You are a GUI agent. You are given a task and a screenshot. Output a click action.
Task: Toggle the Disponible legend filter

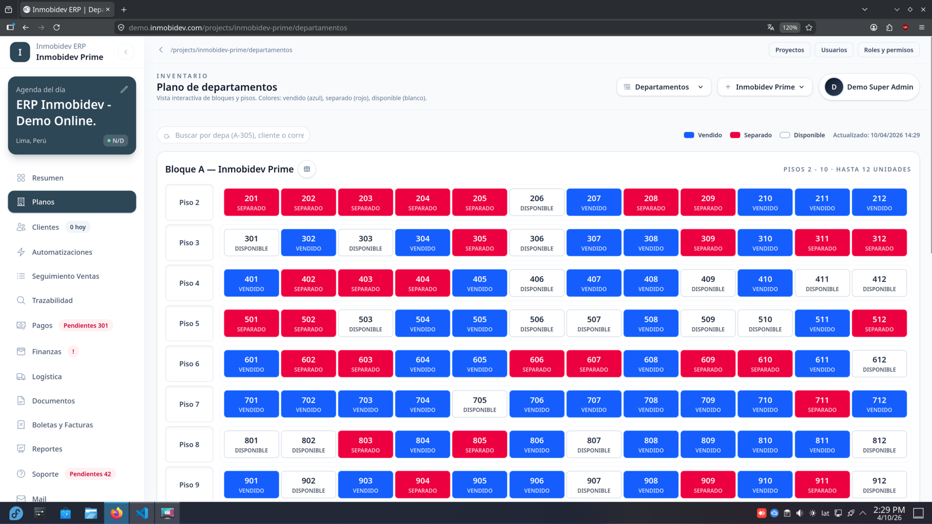click(x=802, y=135)
